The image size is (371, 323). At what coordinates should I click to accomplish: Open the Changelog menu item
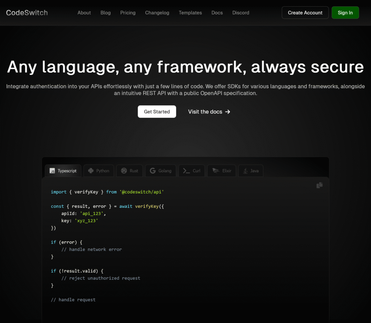coord(157,13)
